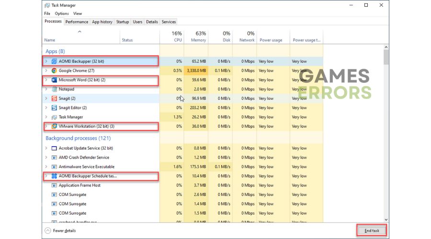This screenshot has height=239, width=431.
Task: Sort processes by CPU column
Action: [x=172, y=37]
